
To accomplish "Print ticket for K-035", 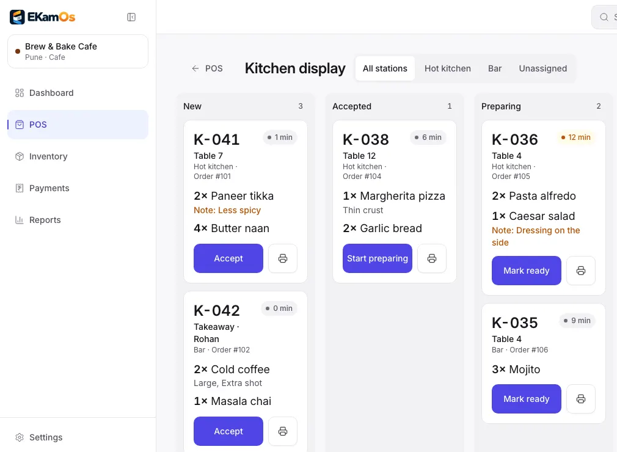I will 581,399.
